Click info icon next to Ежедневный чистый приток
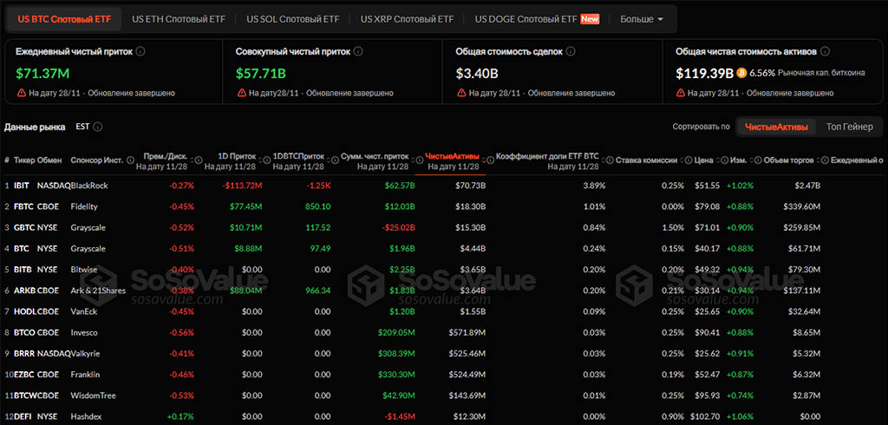This screenshot has height=425, width=888. [140, 51]
